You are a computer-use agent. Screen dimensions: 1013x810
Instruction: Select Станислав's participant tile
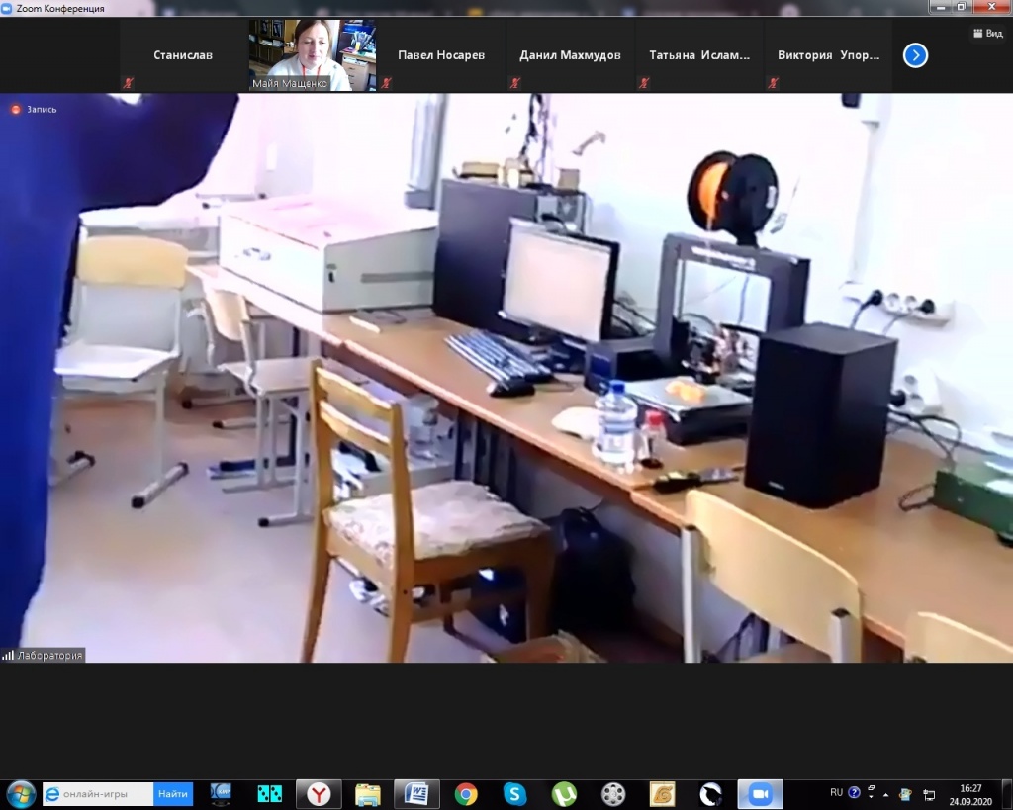pos(183,55)
